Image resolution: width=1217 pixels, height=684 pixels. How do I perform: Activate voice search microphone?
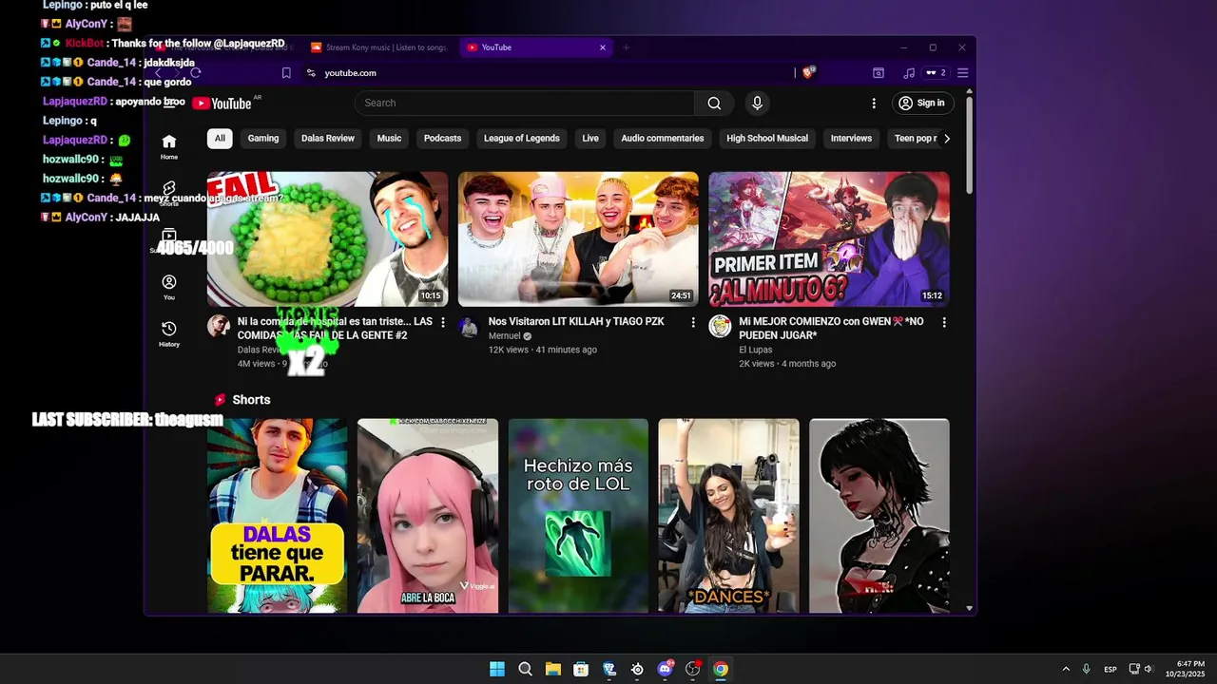tap(757, 103)
